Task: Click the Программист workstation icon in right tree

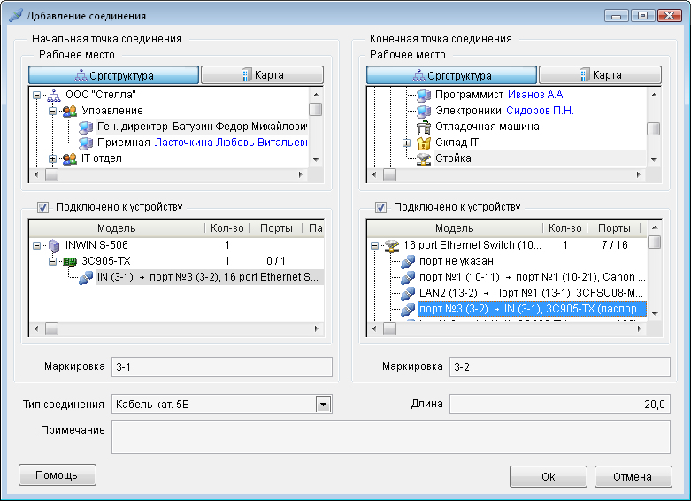Action: click(424, 95)
